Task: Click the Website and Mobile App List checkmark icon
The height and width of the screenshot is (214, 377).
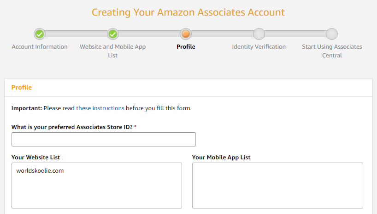Action: click(x=113, y=34)
